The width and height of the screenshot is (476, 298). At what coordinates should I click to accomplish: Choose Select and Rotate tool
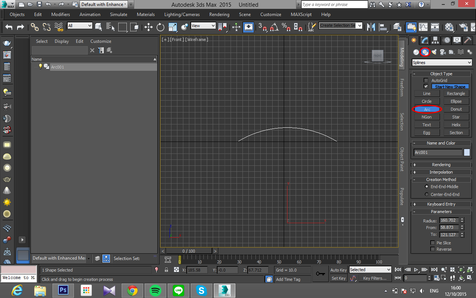pos(161,27)
